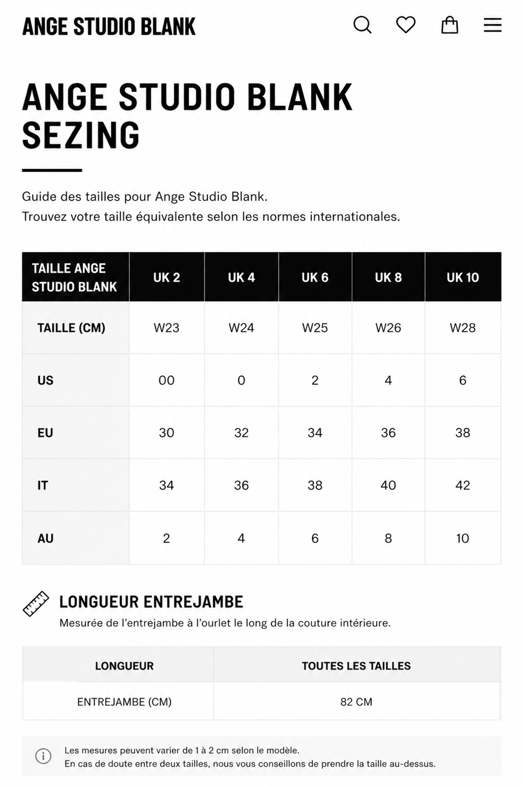Click the W25 waist size cell
The width and height of the screenshot is (523, 786).
tap(315, 328)
